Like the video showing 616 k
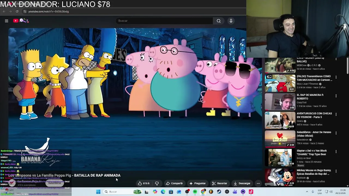The image size is (349, 196). point(144,183)
